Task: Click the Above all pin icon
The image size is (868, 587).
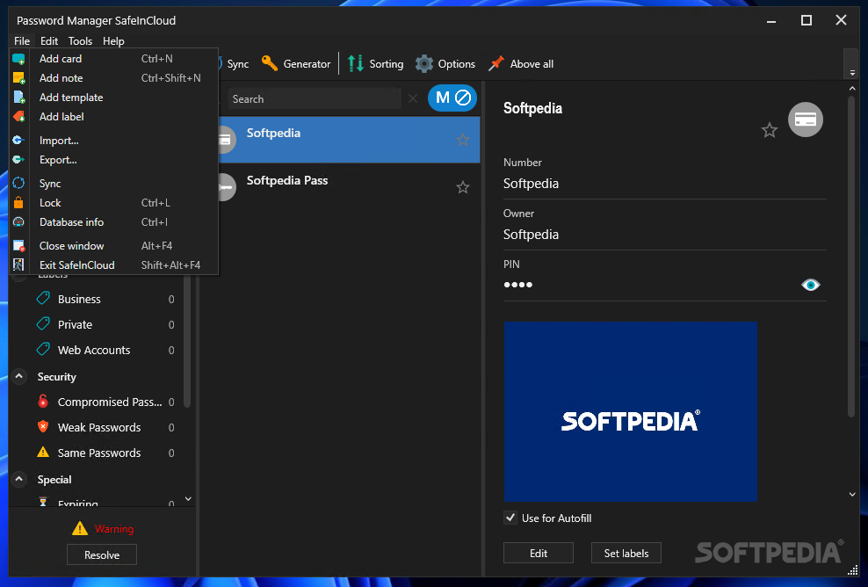Action: 496,63
